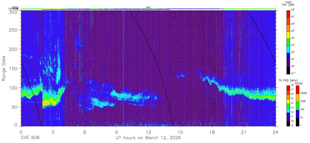
Task: Click the '150' tick on Range Gate axis
Action: click(x=13, y=68)
